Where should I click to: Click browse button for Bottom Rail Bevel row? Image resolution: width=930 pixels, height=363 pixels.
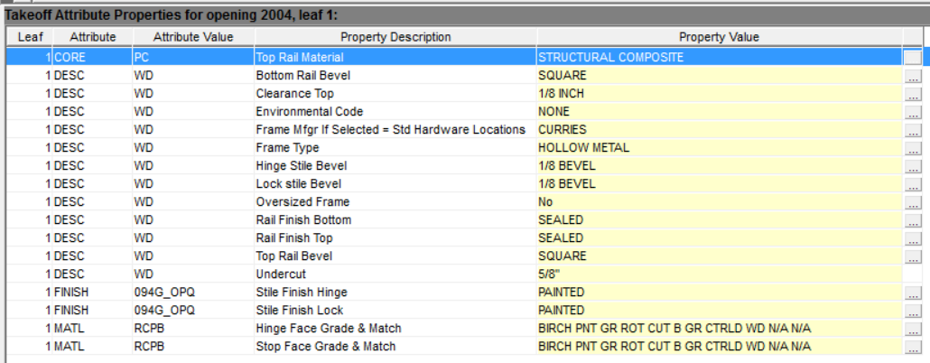[913, 76]
